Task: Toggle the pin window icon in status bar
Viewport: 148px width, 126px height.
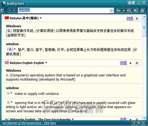Action: (139, 123)
